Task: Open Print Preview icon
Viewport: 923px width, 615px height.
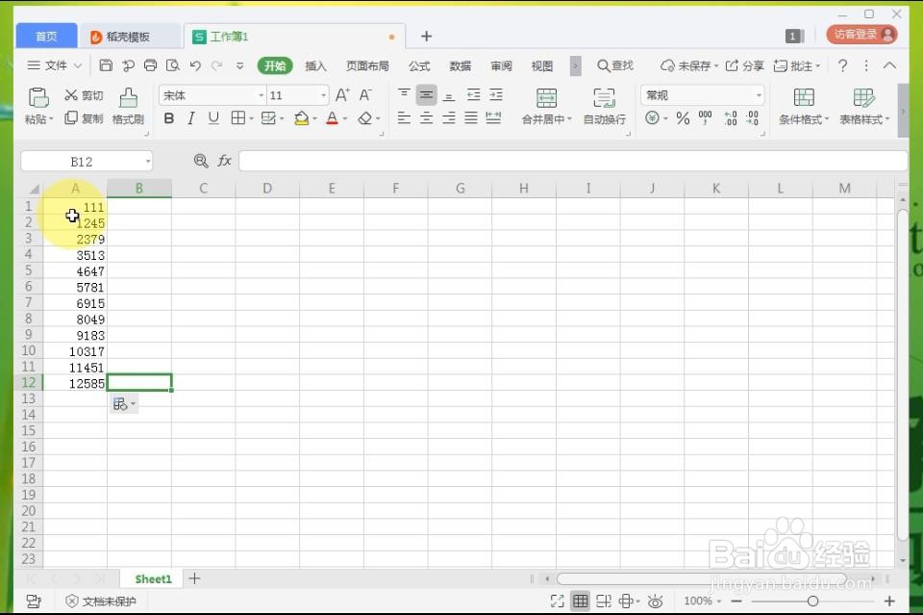Action: (173, 65)
